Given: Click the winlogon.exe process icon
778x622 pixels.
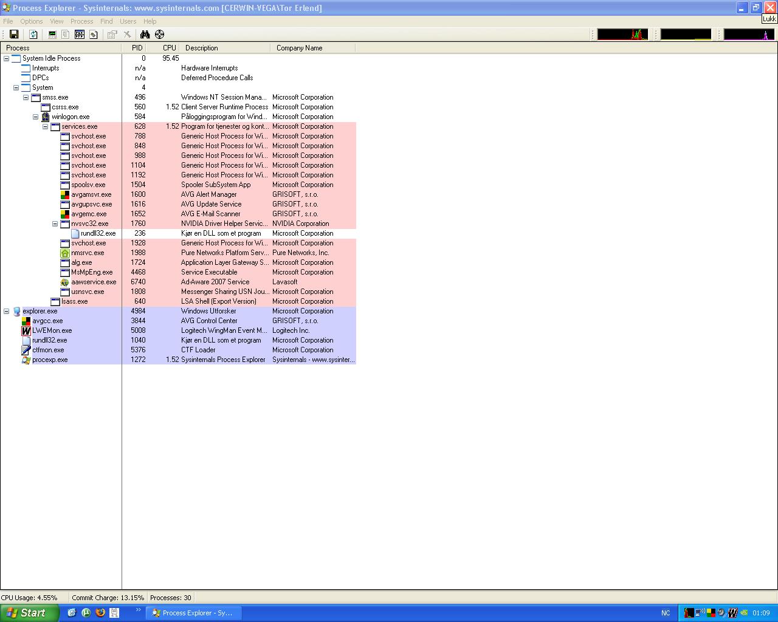Looking at the screenshot, I should pyautogui.click(x=46, y=117).
